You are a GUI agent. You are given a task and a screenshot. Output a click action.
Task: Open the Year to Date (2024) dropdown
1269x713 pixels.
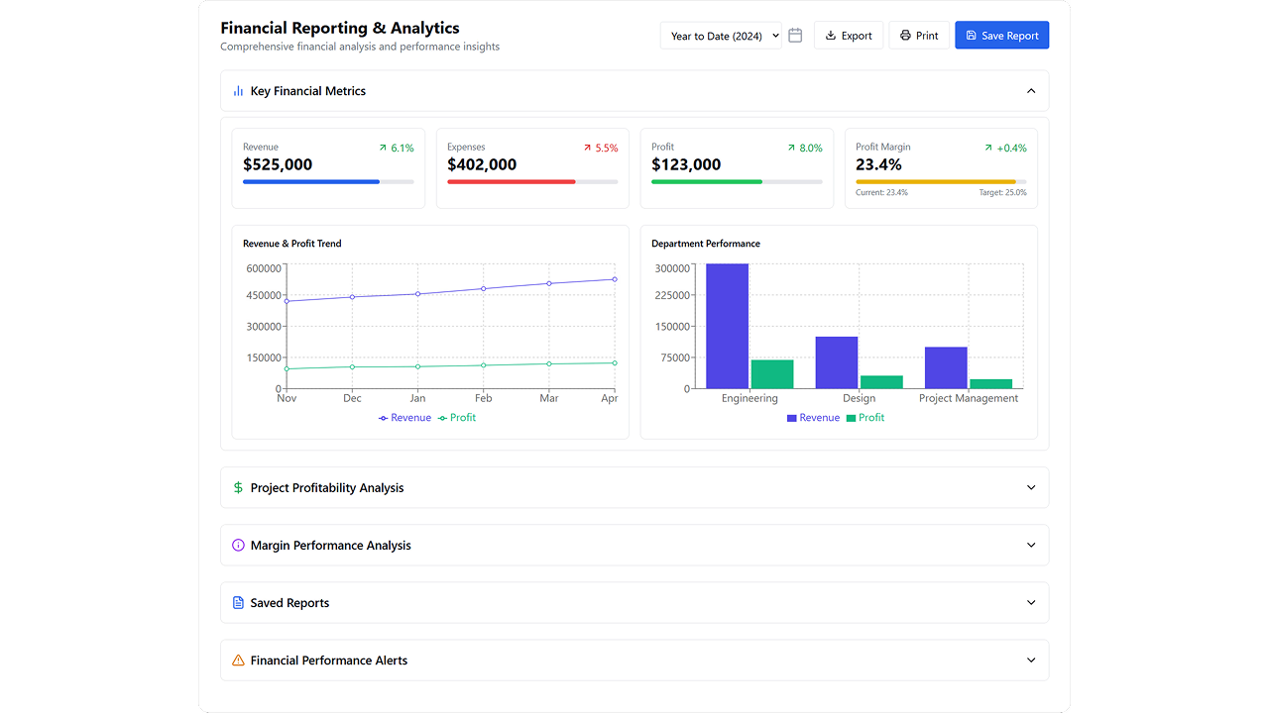(x=721, y=36)
